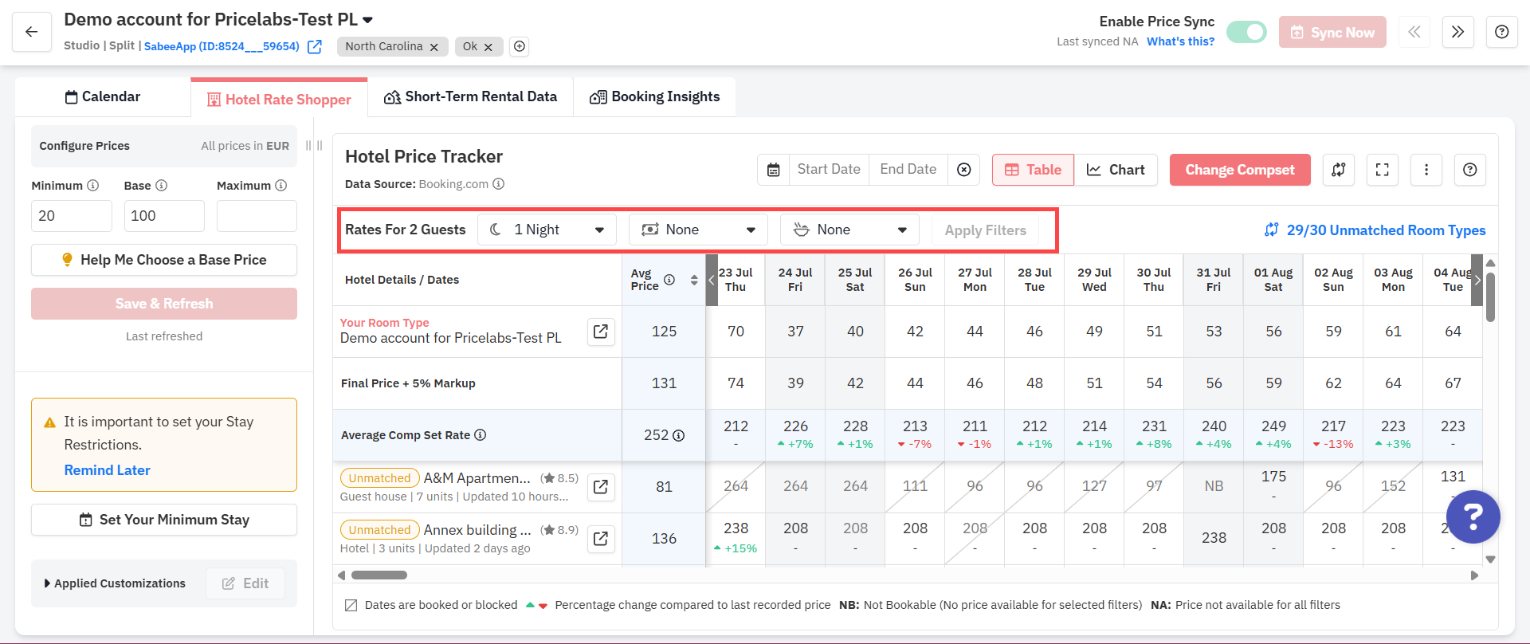Click Help Me Choose a Base Price
1530x644 pixels.
[164, 260]
